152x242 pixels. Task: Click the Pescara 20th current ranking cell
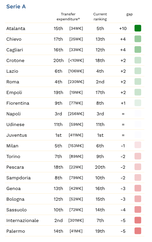point(100,167)
